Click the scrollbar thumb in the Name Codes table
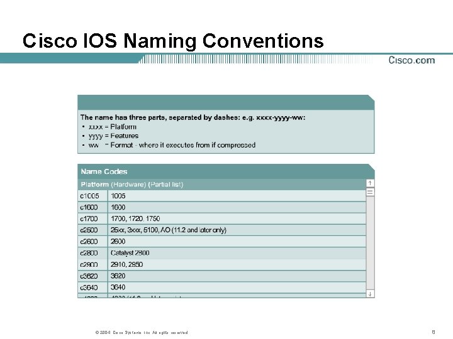 tap(370, 192)
